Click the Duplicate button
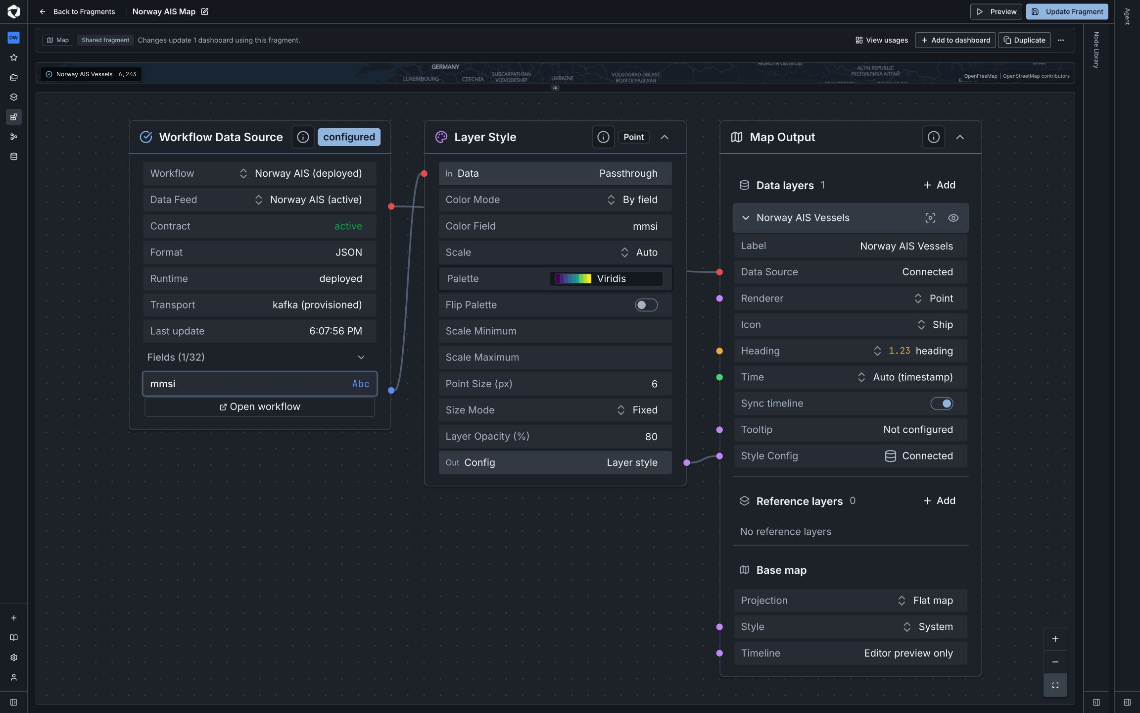This screenshot has width=1140, height=713. pos(1024,40)
